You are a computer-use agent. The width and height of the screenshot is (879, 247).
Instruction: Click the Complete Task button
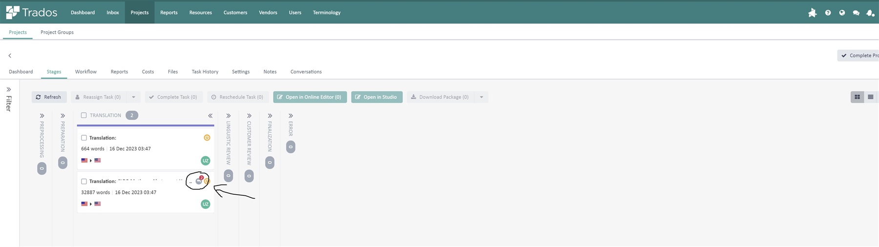coord(174,97)
